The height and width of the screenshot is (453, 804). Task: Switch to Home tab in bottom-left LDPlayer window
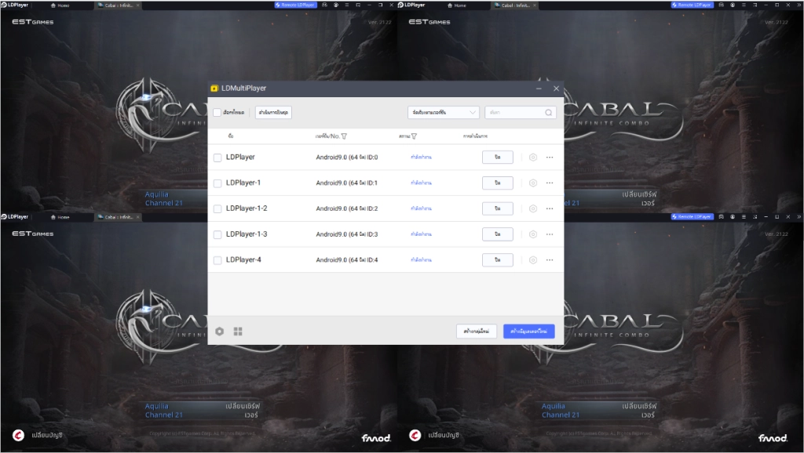(x=60, y=217)
